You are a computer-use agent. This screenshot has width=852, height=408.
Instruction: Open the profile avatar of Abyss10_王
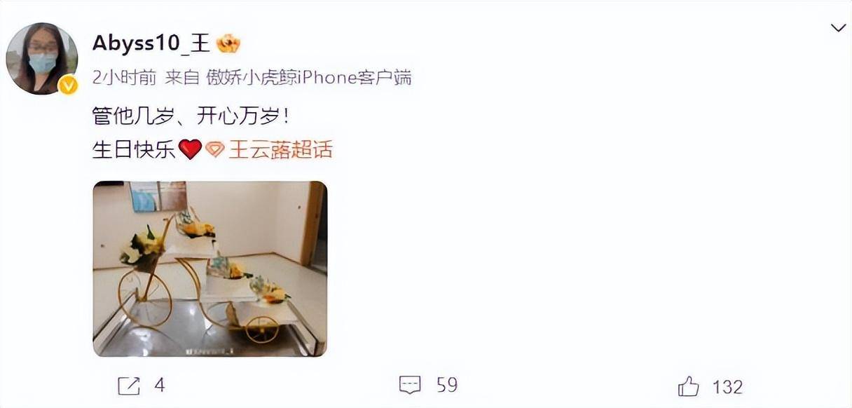pyautogui.click(x=42, y=59)
